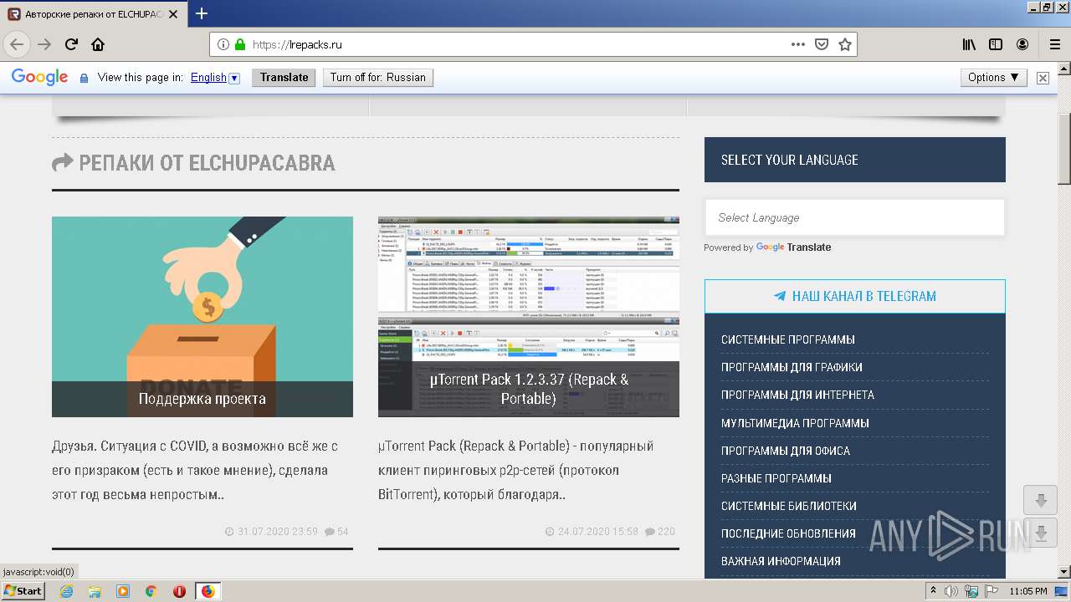Click Firefox icon in taskbar
1071x602 pixels.
click(208, 591)
